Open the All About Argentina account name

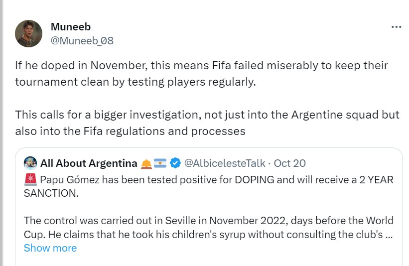(x=89, y=163)
